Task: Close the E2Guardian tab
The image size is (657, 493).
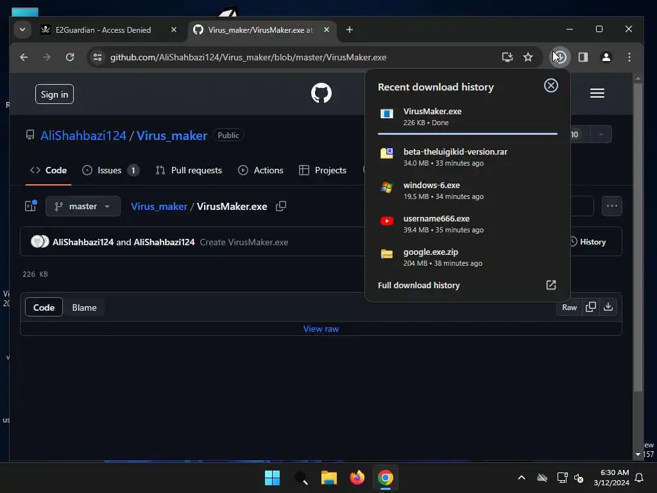Action: [173, 30]
